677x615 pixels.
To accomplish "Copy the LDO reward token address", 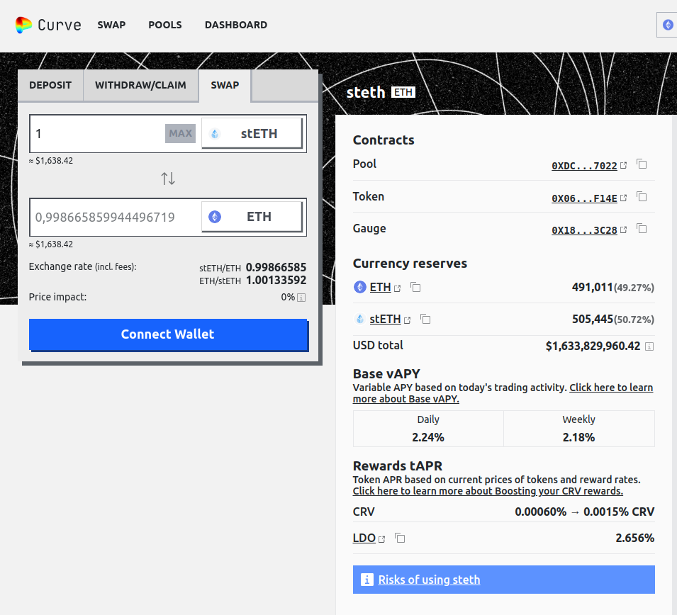I will tap(400, 538).
